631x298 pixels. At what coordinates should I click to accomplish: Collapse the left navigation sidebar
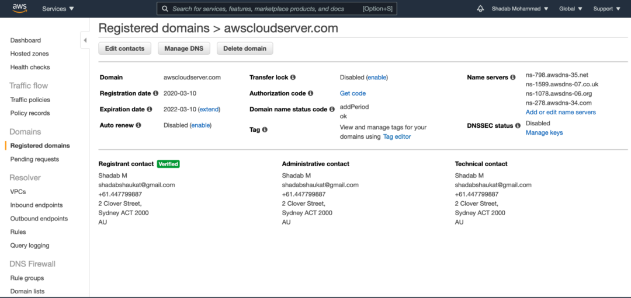click(x=85, y=40)
